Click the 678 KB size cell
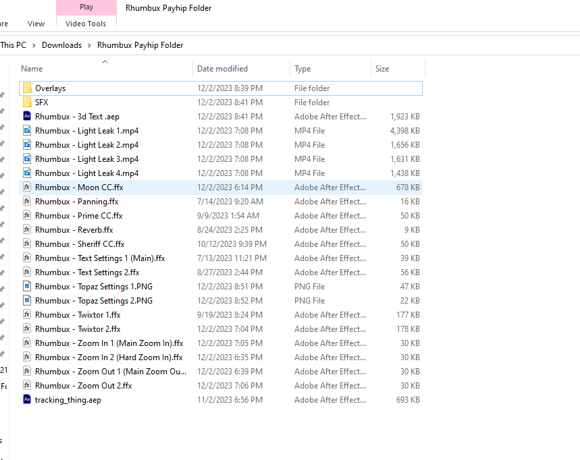 (x=408, y=188)
